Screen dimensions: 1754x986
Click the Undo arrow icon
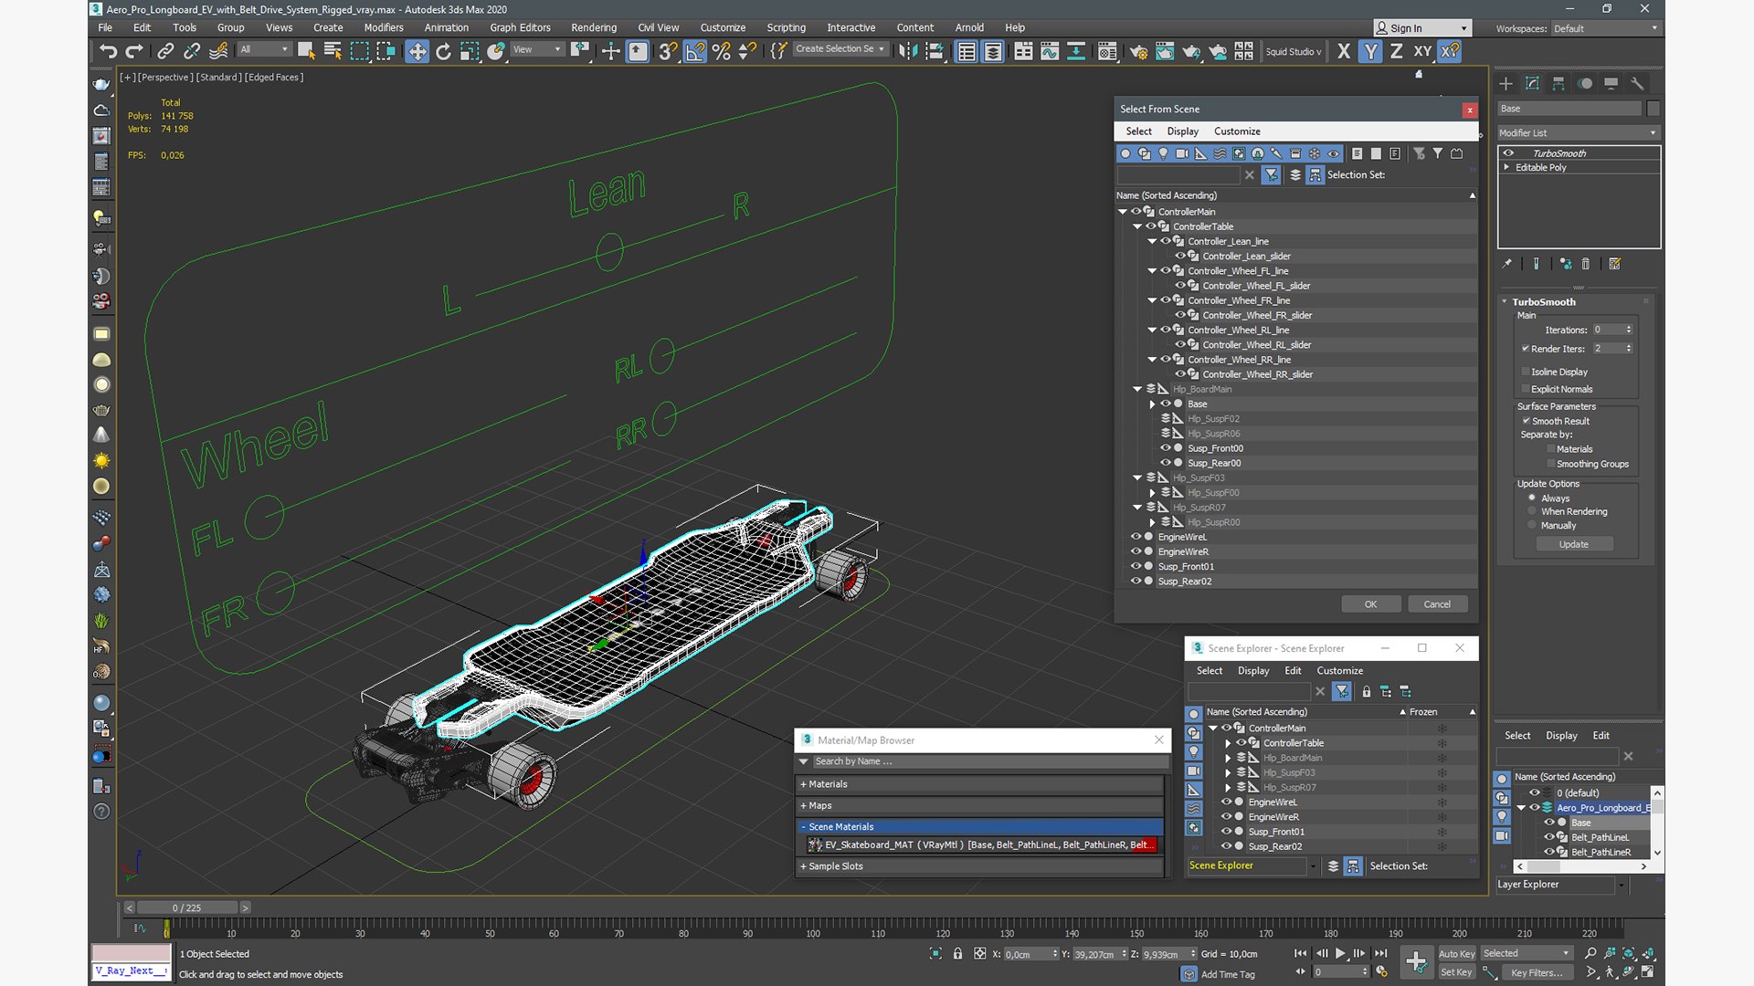tap(109, 51)
